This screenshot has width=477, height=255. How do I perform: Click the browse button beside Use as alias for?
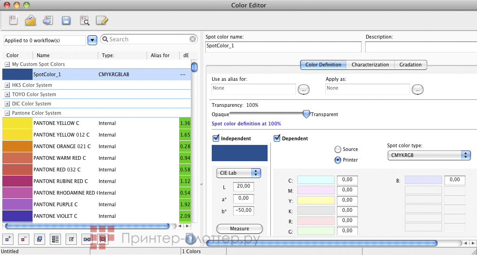click(303, 89)
